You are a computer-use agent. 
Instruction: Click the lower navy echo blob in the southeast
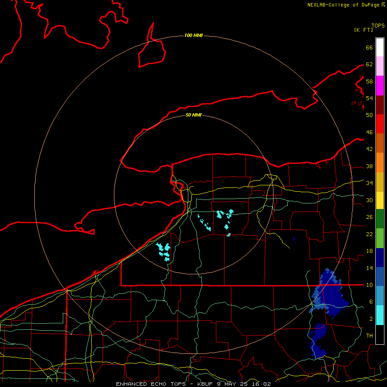click(x=318, y=341)
